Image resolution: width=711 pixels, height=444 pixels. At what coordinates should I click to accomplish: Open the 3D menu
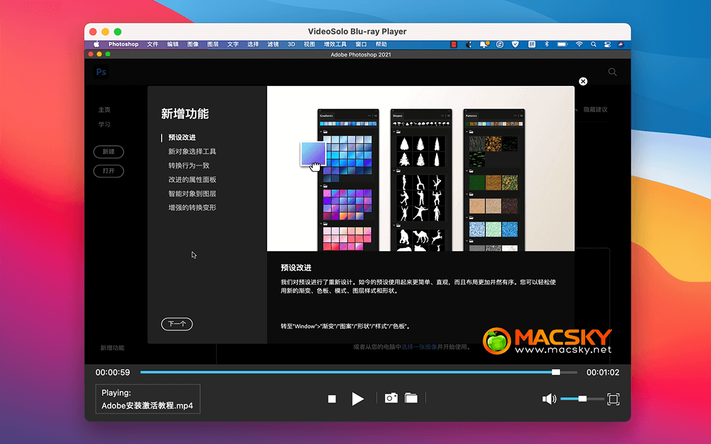tap(292, 44)
